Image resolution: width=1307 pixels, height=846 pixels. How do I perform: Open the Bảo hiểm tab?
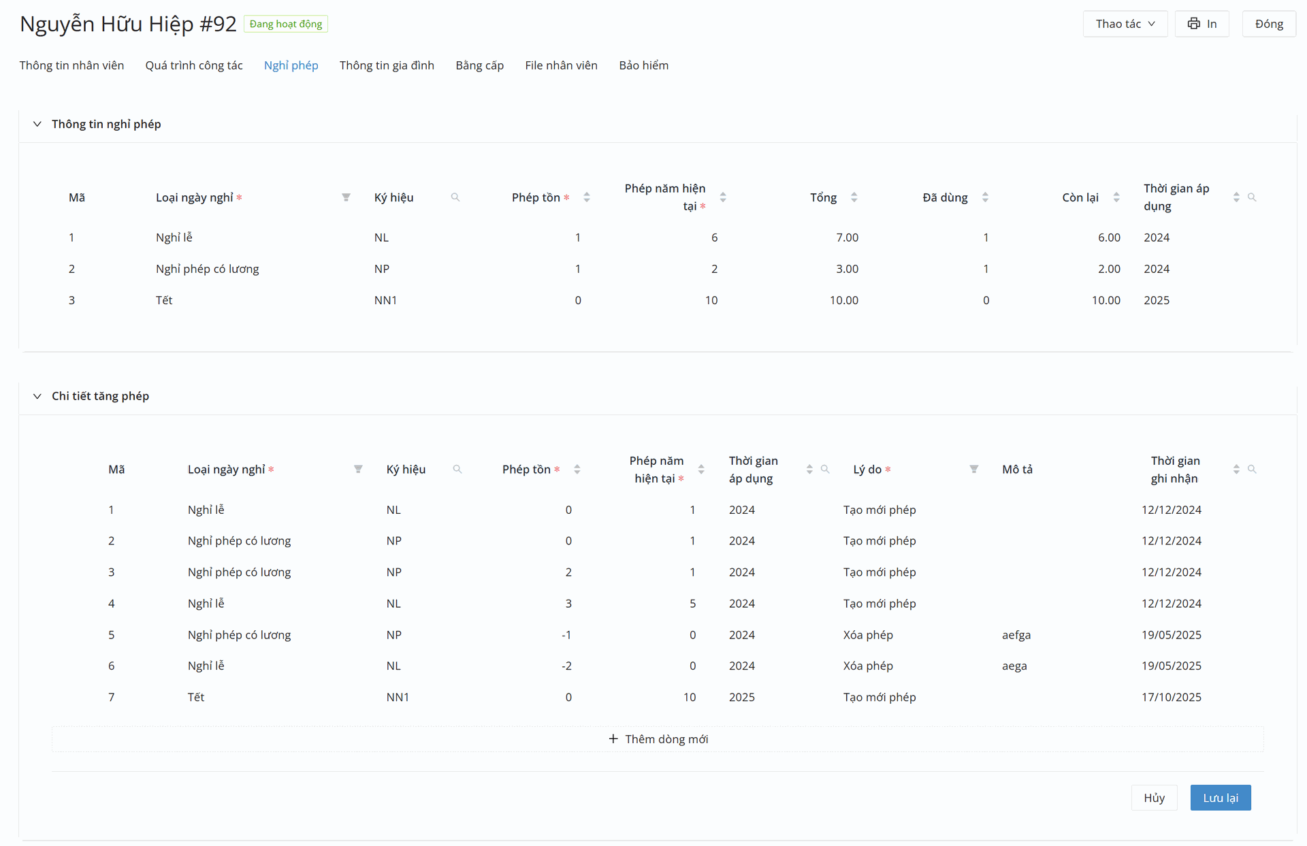pos(643,65)
